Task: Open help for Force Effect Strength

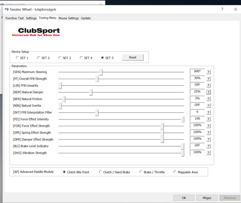Action: pyautogui.click(x=208, y=126)
